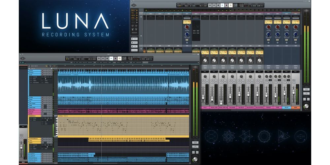This screenshot has height=165, width=330.
Task: Open the VOLUME automation parameter on D.OH track
Action: [x=35, y=77]
